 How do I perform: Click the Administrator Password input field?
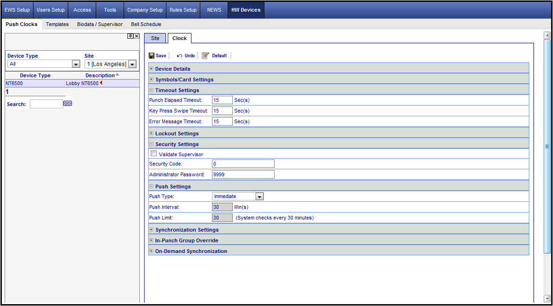click(x=243, y=174)
